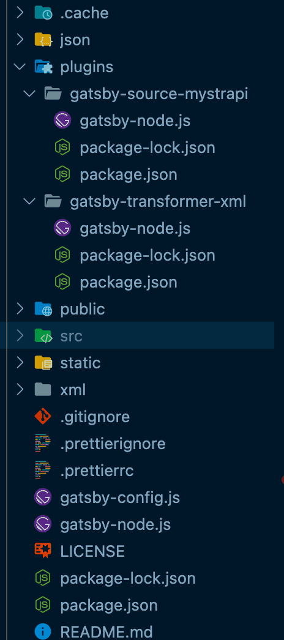The image size is (284, 640).
Task: Click the public folder globe icon
Action: click(43, 310)
